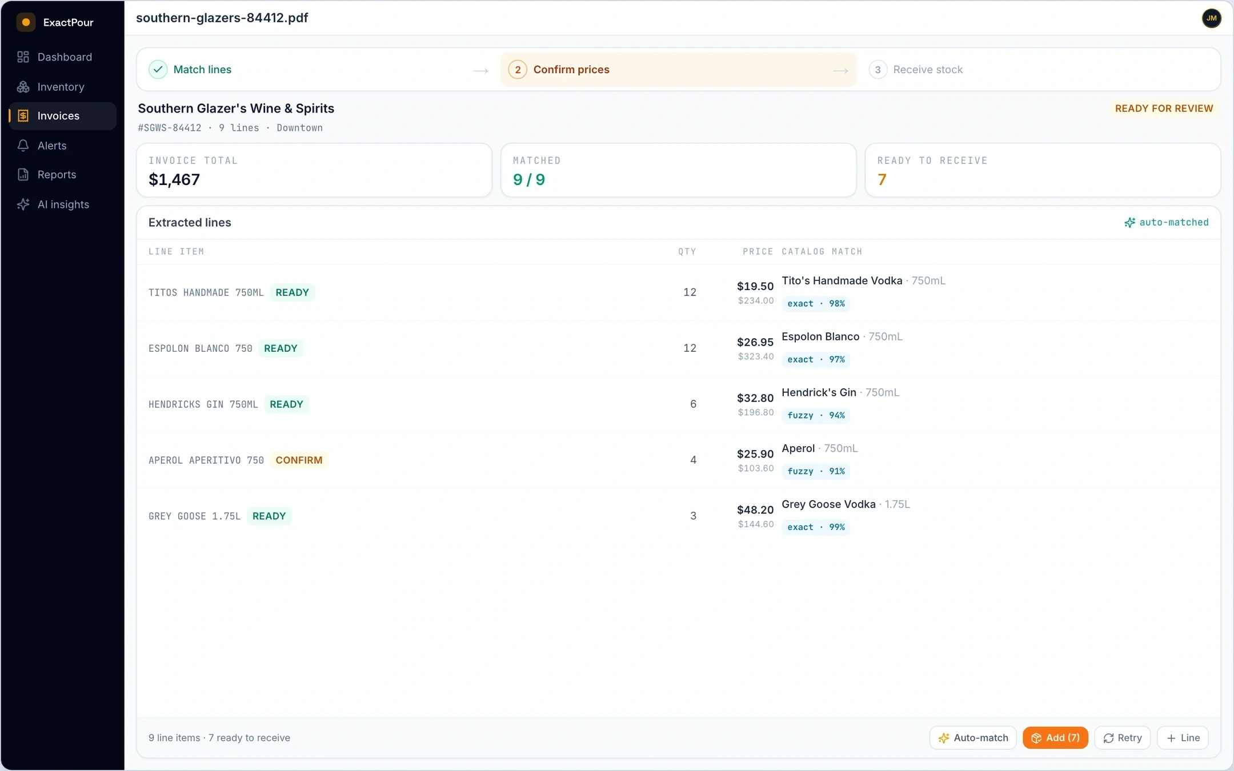Screen dimensions: 1234x771
Task: Click the plus icon in Line button
Action: (x=1171, y=738)
